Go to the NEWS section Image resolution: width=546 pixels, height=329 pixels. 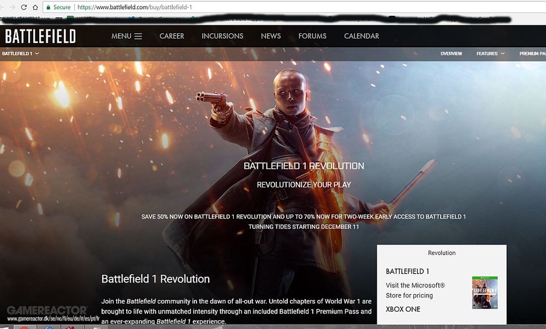[x=271, y=36]
